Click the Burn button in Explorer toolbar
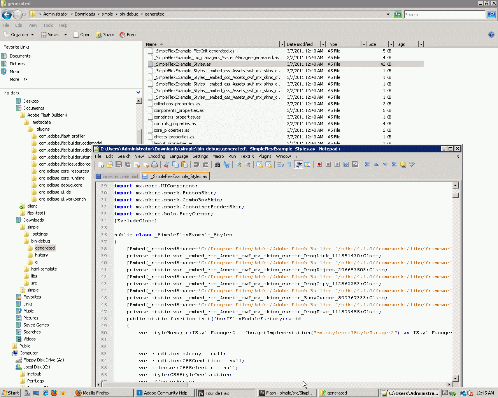The height and width of the screenshot is (398, 498). (128, 35)
